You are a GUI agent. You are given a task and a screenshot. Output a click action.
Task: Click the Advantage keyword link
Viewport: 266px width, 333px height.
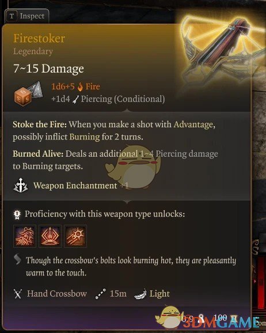pyautogui.click(x=193, y=124)
